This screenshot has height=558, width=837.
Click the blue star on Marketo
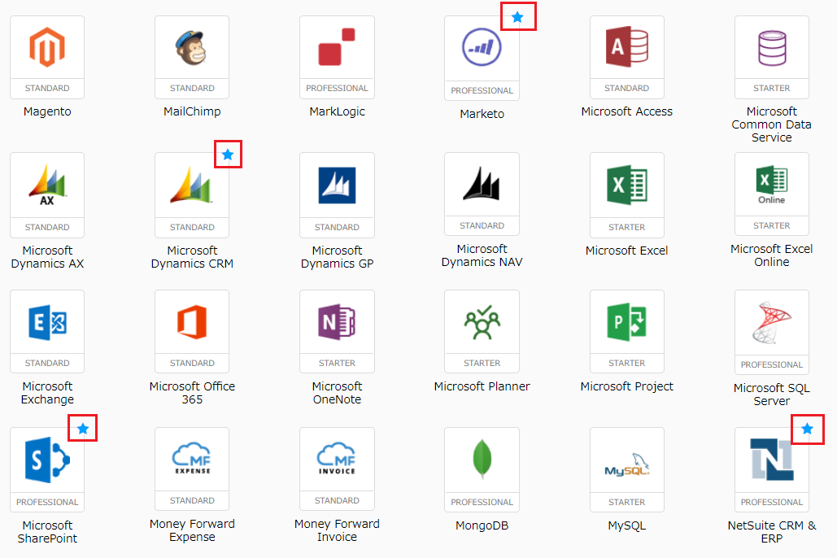coord(517,17)
